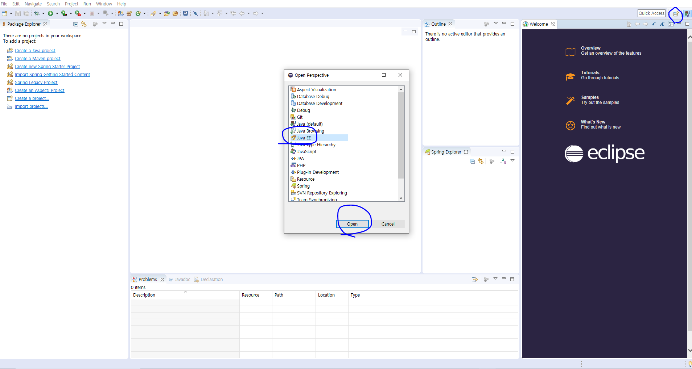Click the Quick Access search field
692x369 pixels.
(x=651, y=13)
